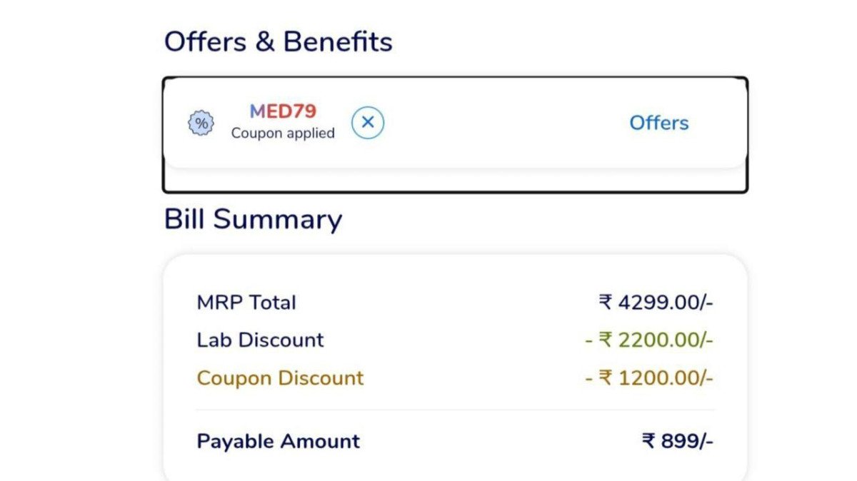Viewport: 857px width, 481px height.
Task: Click the Offers & Benefits section heading
Action: click(x=278, y=42)
